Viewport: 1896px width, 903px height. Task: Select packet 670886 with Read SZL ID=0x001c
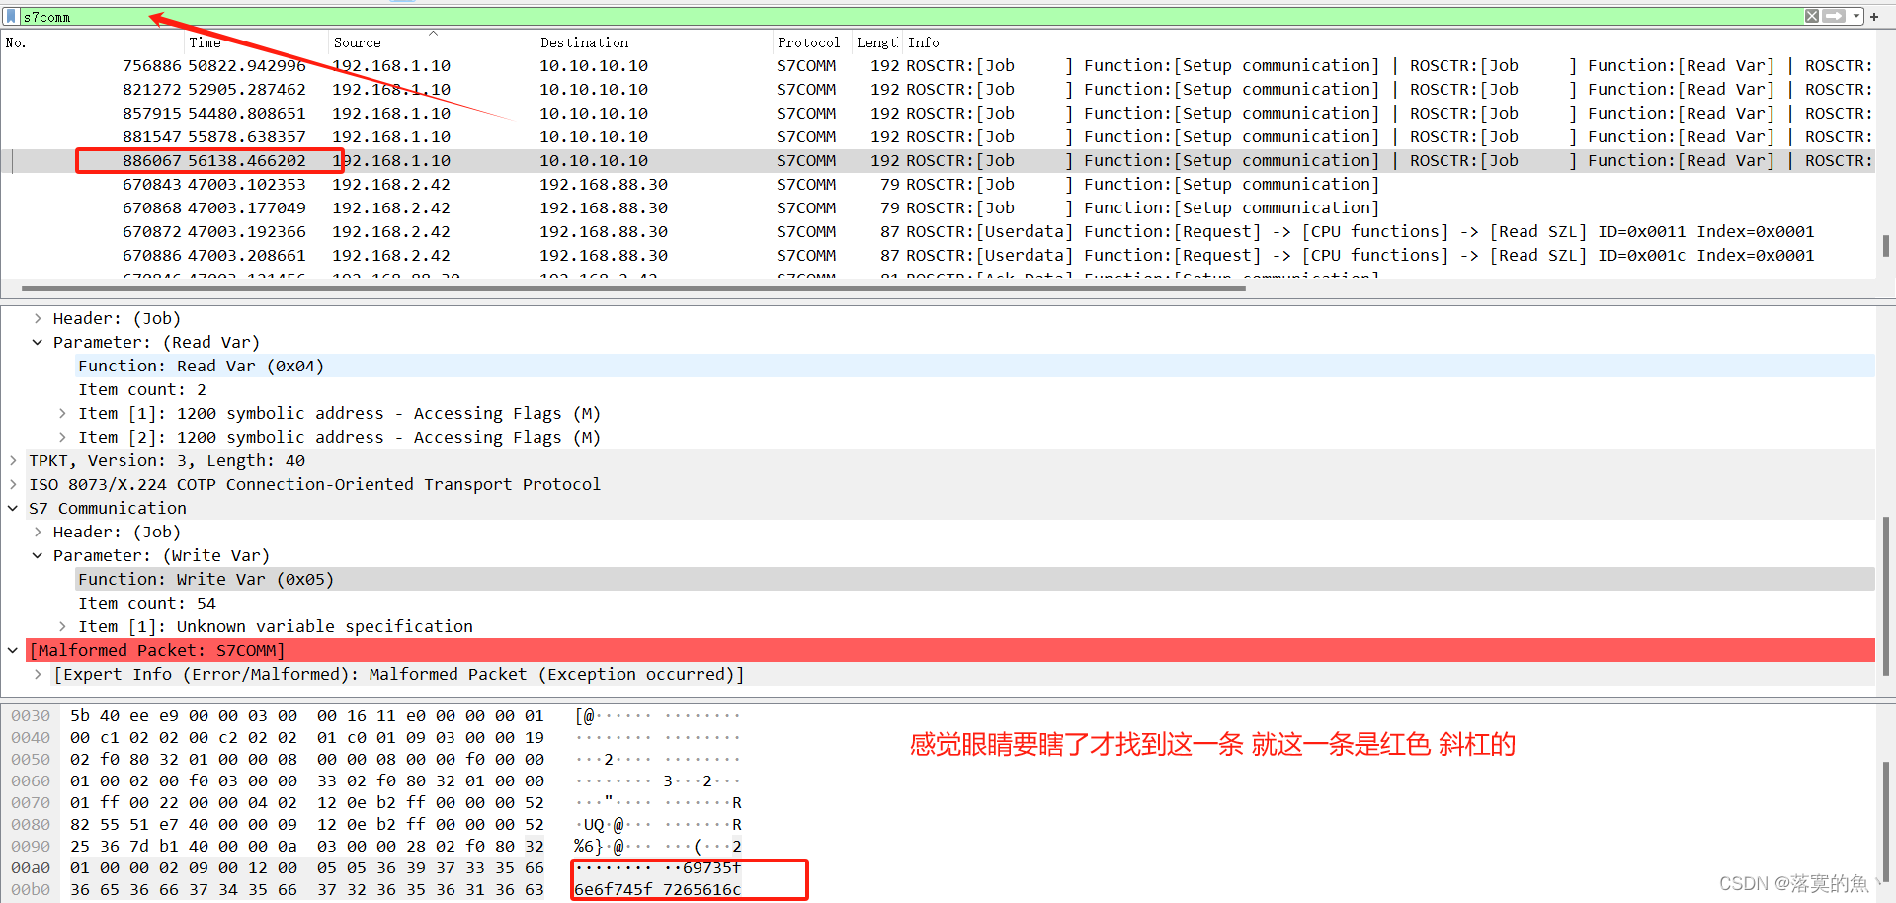(939, 255)
